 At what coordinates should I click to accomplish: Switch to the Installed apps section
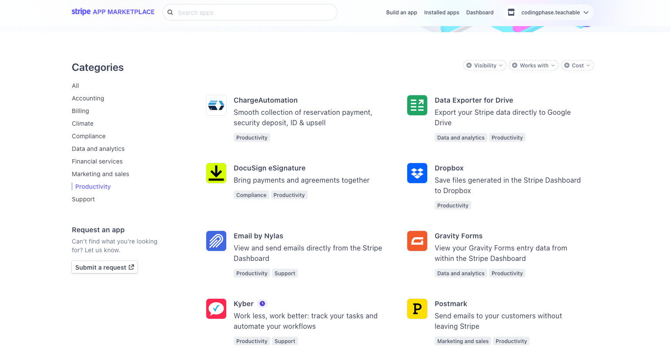click(442, 12)
